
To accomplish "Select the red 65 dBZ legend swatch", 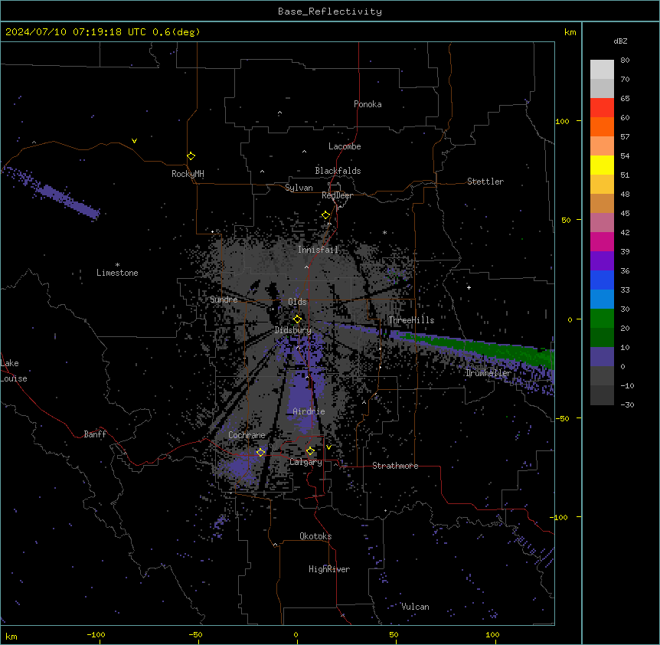I will coord(602,107).
